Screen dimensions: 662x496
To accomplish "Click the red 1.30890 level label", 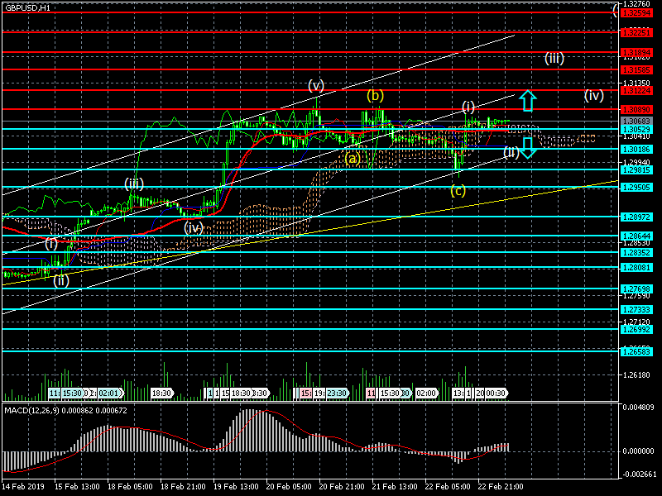I will click(x=636, y=109).
